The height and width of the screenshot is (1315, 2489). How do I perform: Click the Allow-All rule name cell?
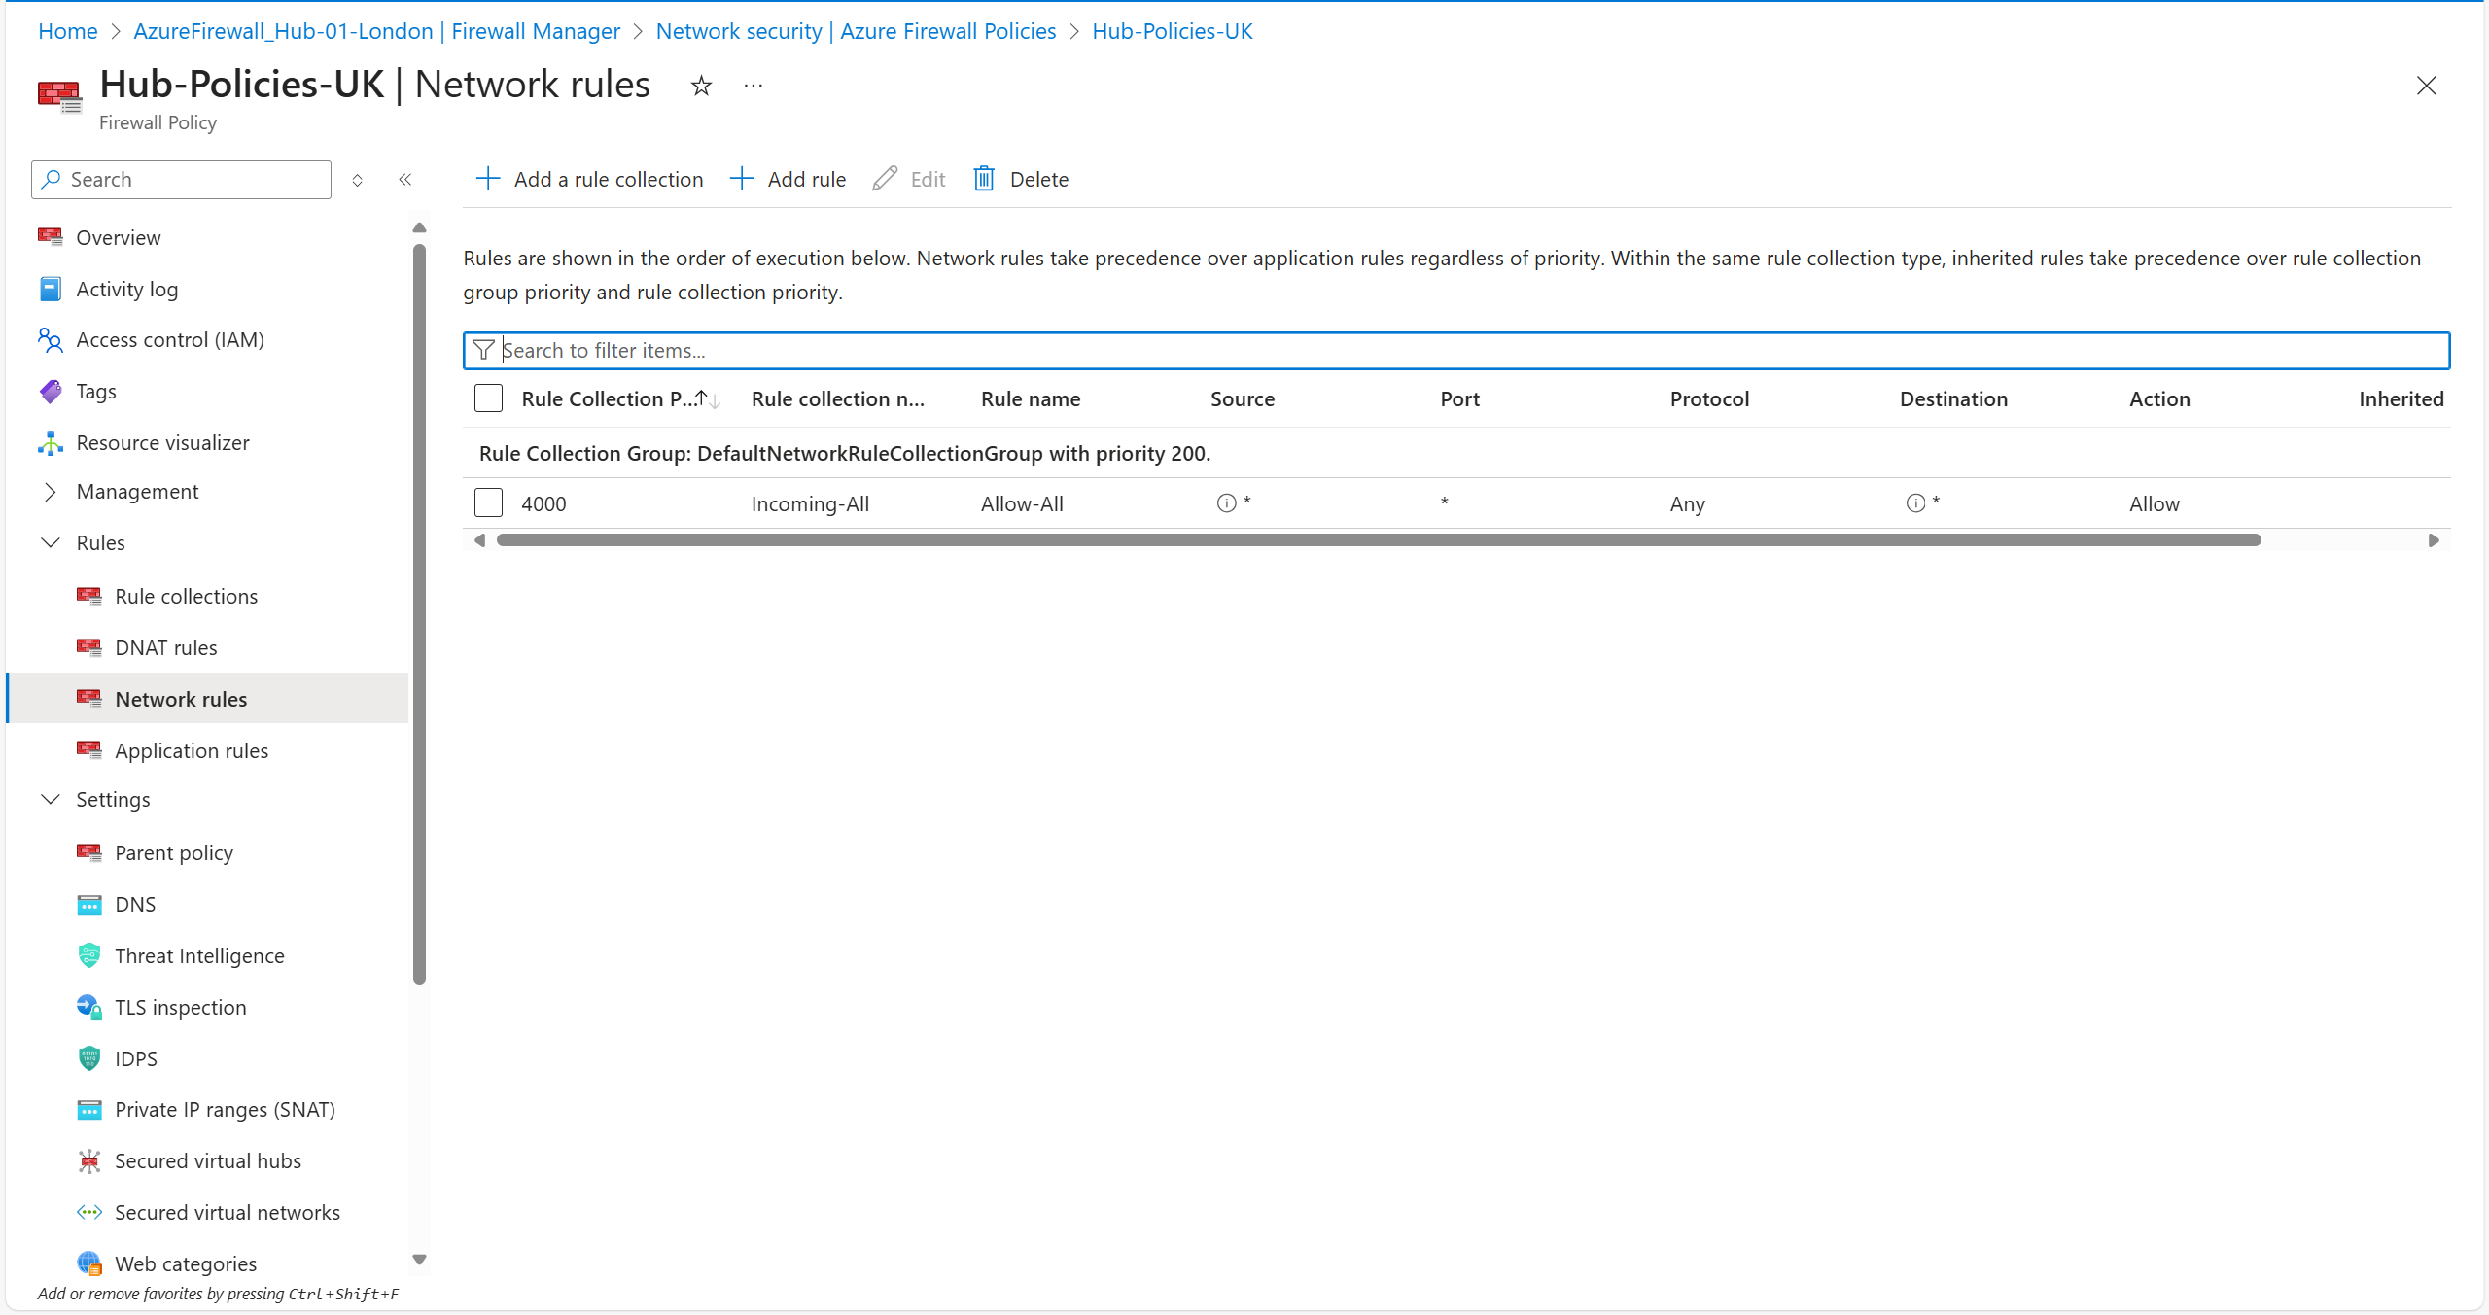(x=1022, y=504)
